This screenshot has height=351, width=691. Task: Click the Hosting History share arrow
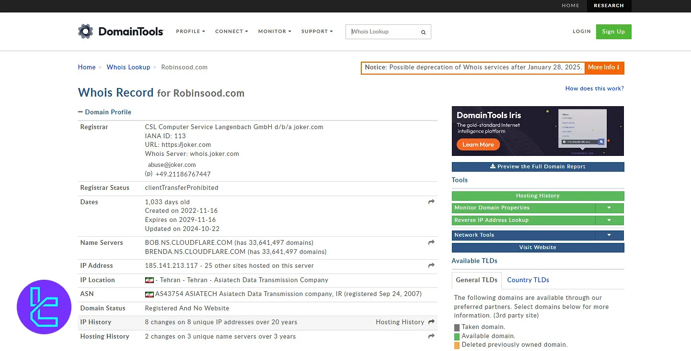coord(431,336)
